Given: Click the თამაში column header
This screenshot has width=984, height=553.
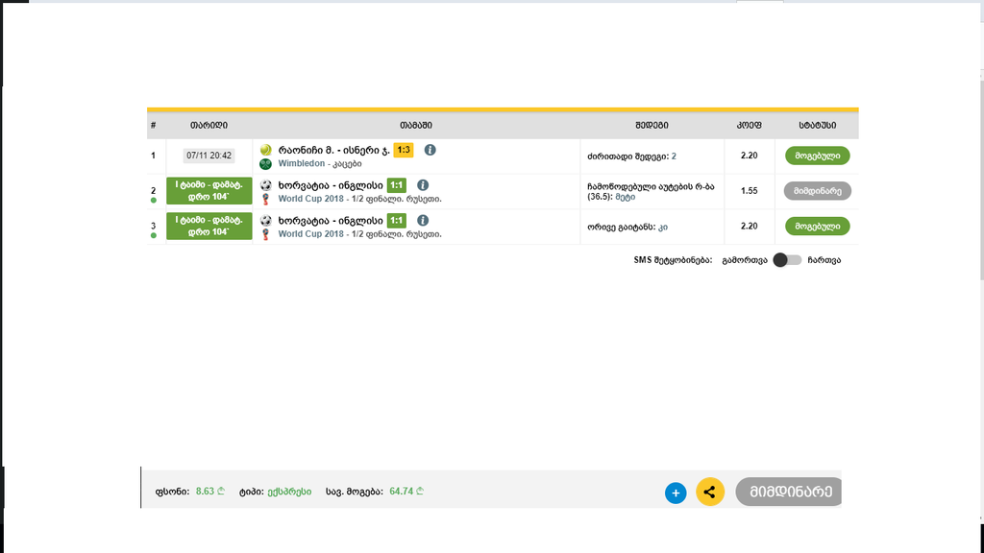Looking at the screenshot, I should coord(416,126).
